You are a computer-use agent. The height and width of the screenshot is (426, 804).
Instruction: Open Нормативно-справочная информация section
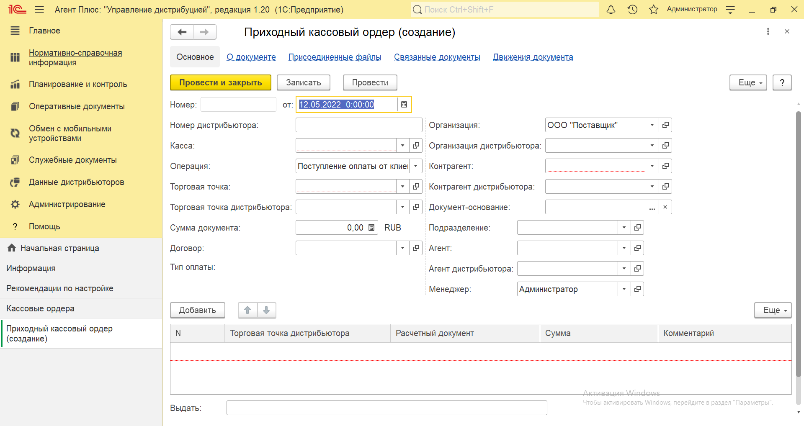pos(75,57)
